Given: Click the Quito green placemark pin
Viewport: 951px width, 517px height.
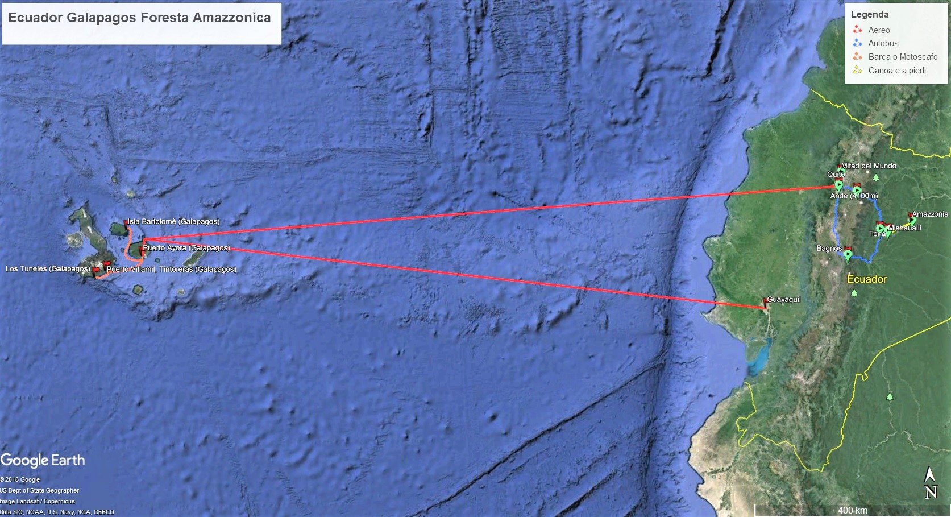Looking at the screenshot, I should coord(838,185).
